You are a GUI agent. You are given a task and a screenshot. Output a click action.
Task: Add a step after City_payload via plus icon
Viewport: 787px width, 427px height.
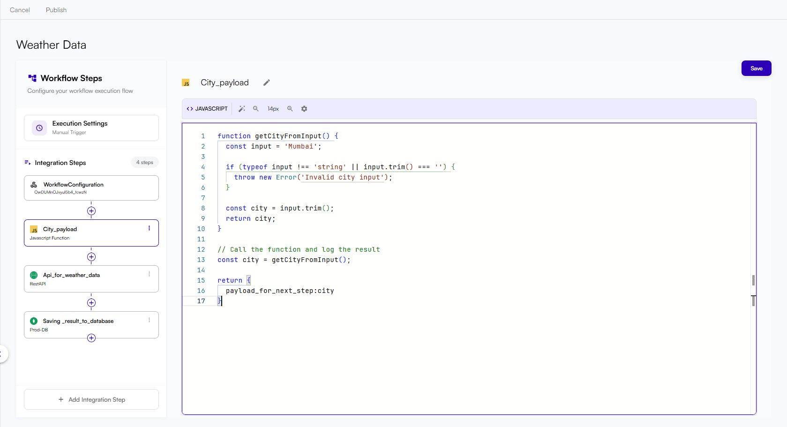(91, 257)
